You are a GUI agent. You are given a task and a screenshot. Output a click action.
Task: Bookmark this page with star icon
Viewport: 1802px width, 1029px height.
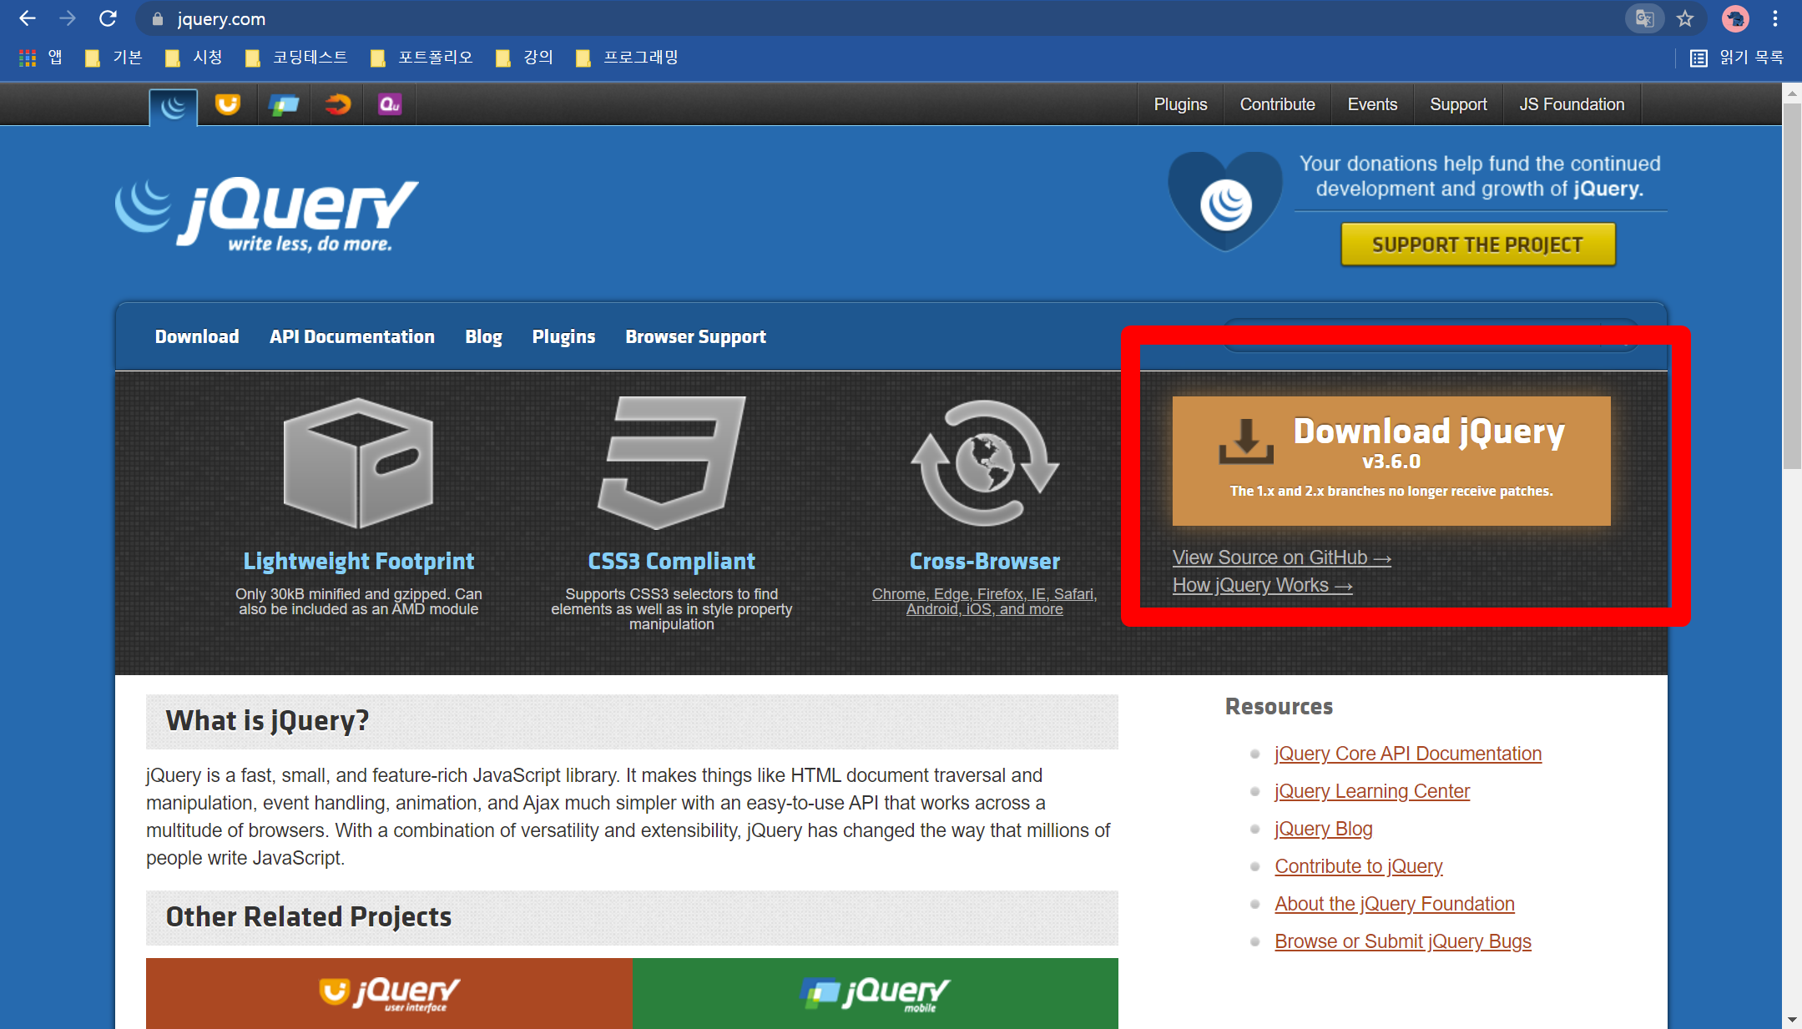pyautogui.click(x=1685, y=18)
